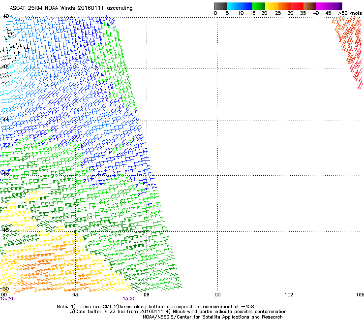The width and height of the screenshot is (364, 320).
Task: Click the -46 latitude axis label
Action: point(4,174)
